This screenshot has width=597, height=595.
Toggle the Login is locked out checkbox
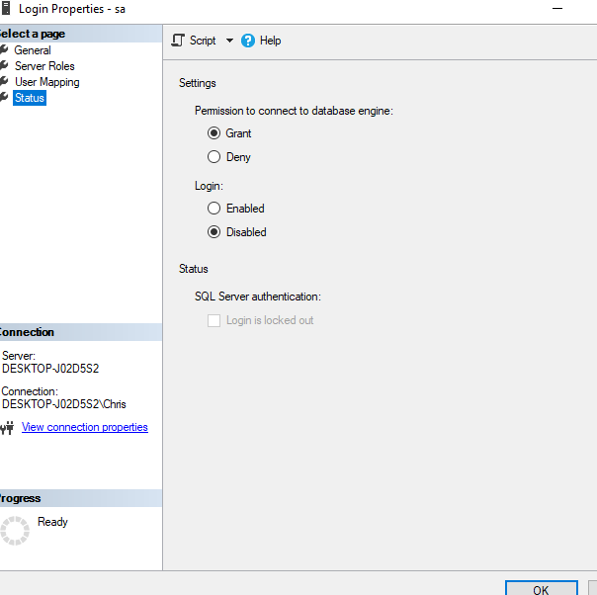click(x=213, y=320)
